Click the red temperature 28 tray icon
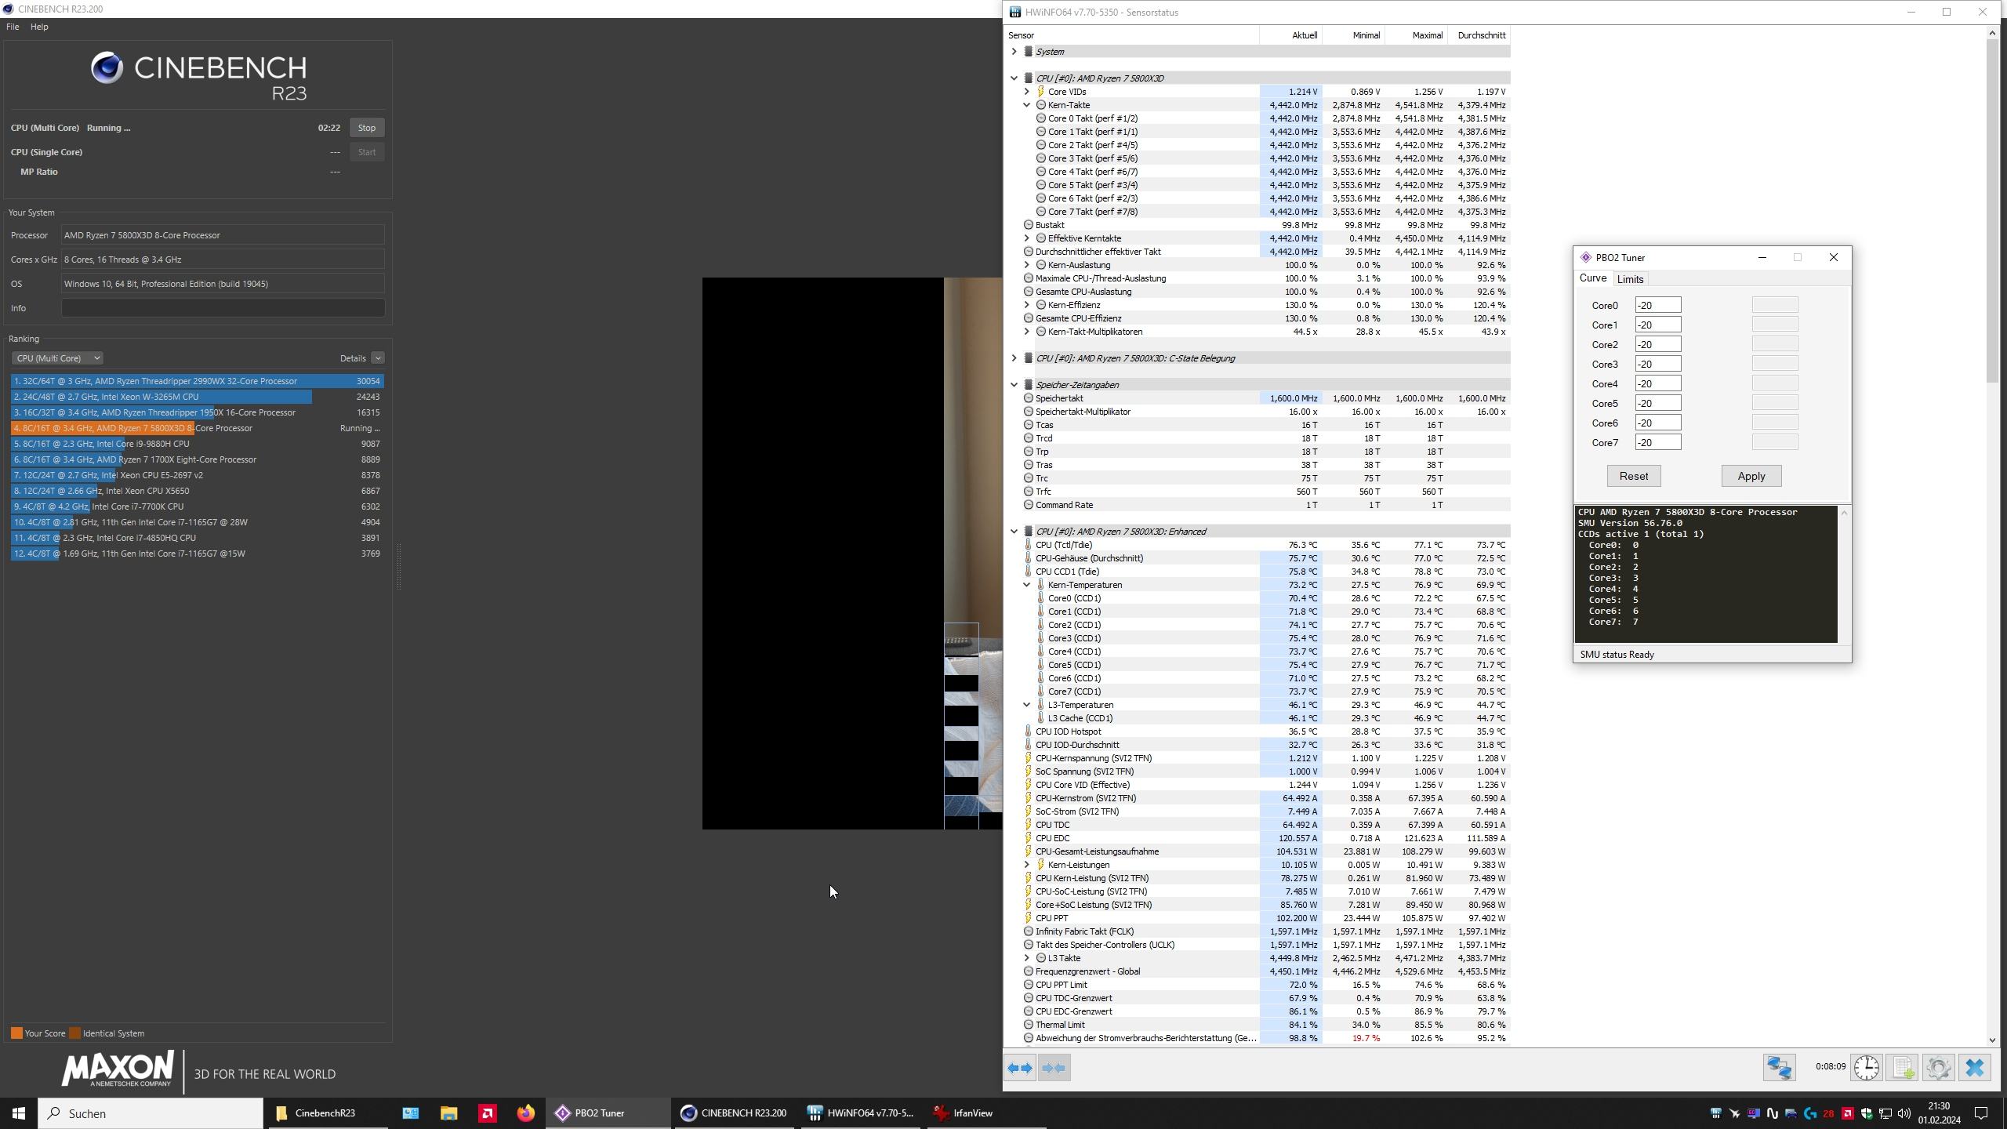 tap(1828, 1113)
